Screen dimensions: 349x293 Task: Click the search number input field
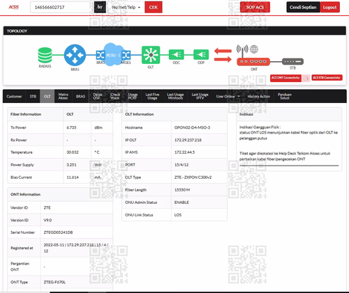62,7
